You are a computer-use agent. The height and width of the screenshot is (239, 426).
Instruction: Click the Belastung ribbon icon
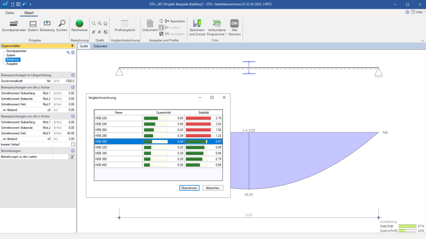47,26
